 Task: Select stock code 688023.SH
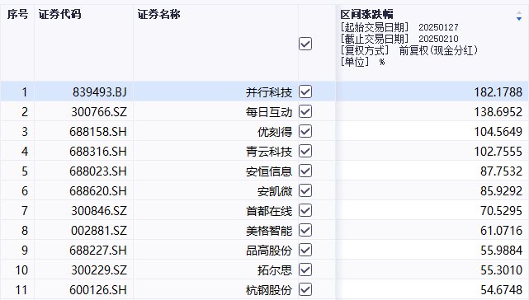(x=98, y=171)
